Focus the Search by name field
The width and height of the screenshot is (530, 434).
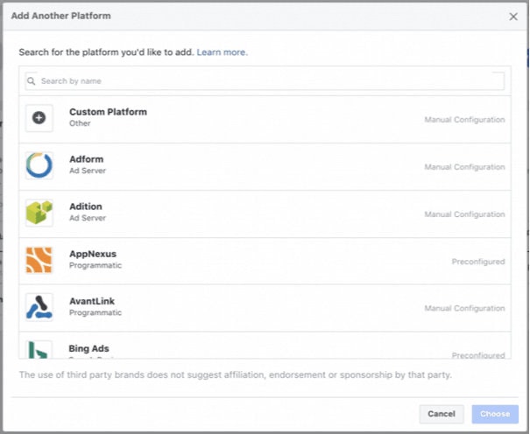(265, 81)
